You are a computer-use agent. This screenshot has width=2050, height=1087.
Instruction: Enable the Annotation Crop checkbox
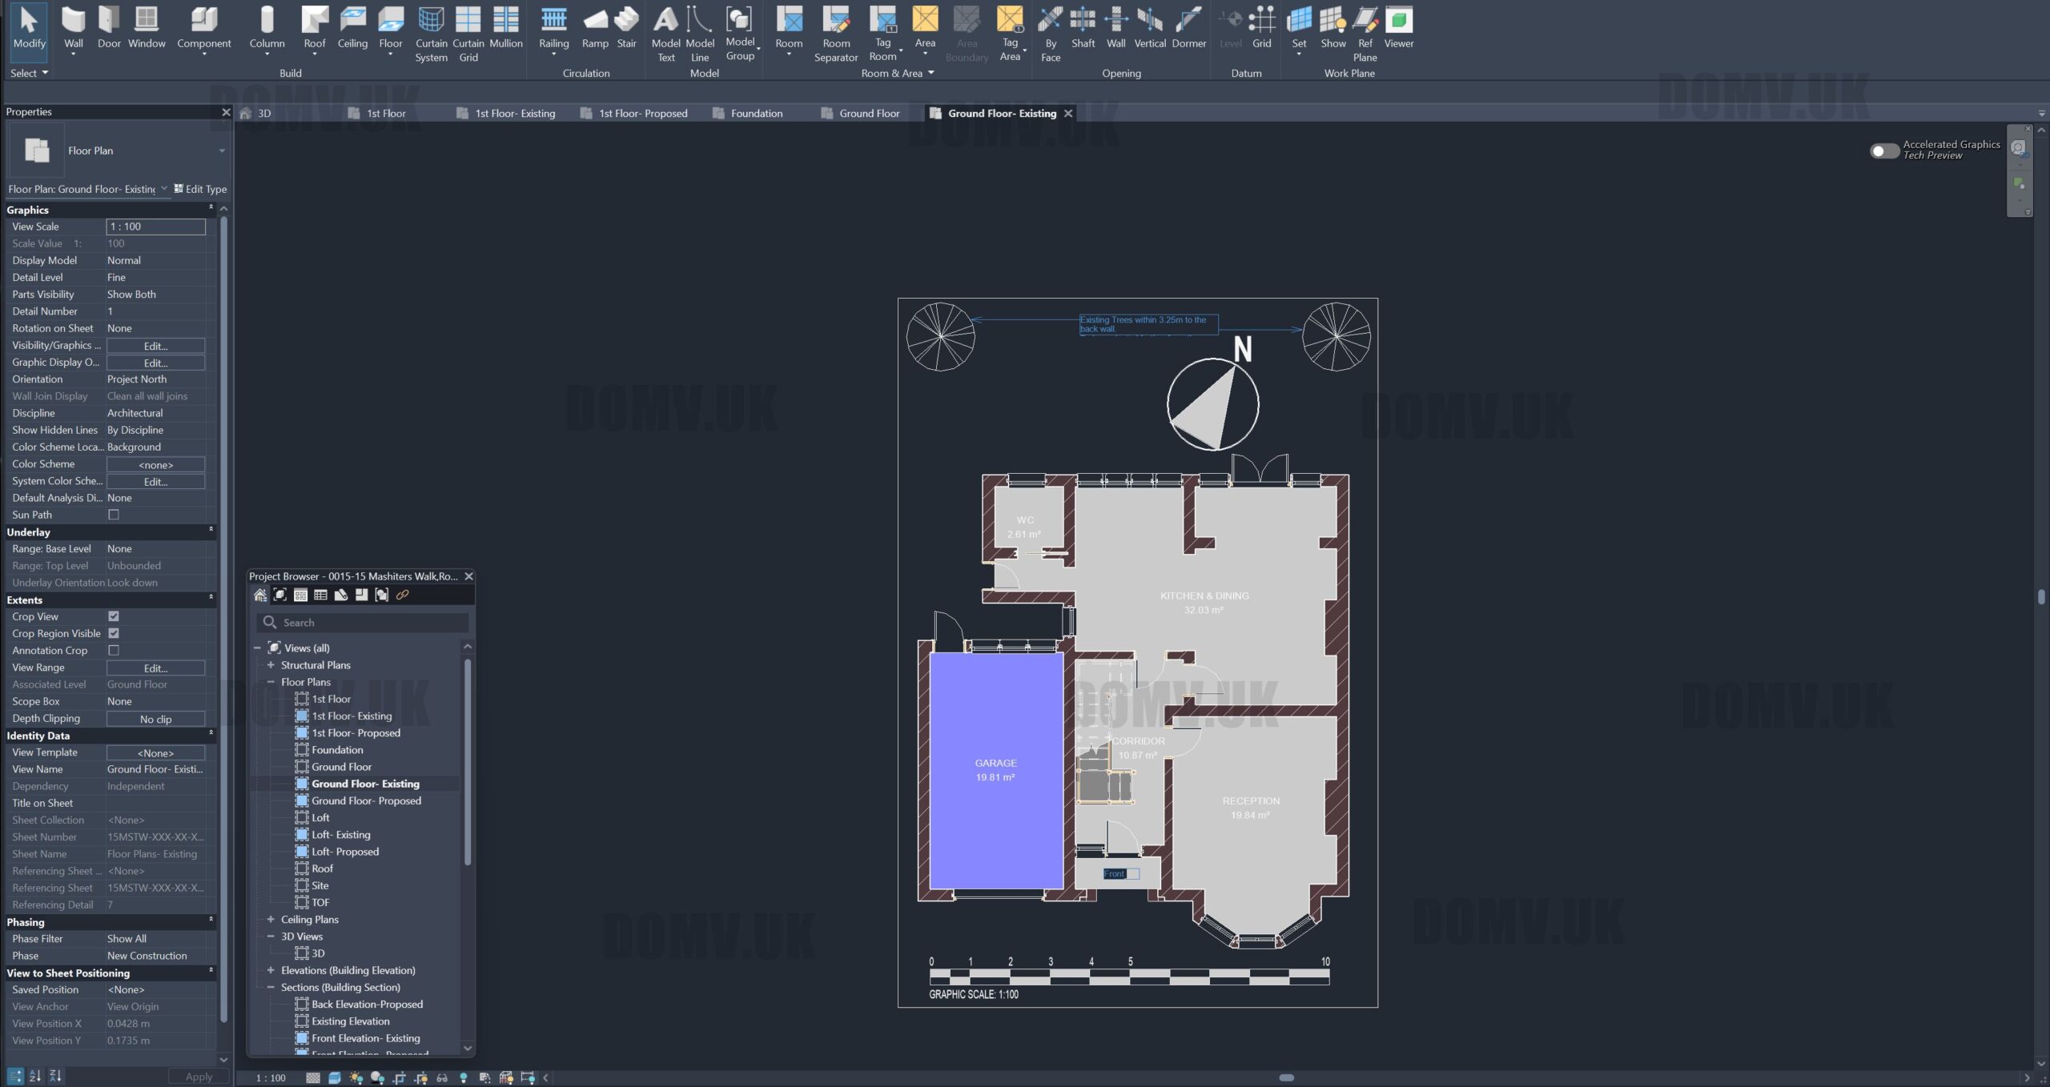point(114,651)
